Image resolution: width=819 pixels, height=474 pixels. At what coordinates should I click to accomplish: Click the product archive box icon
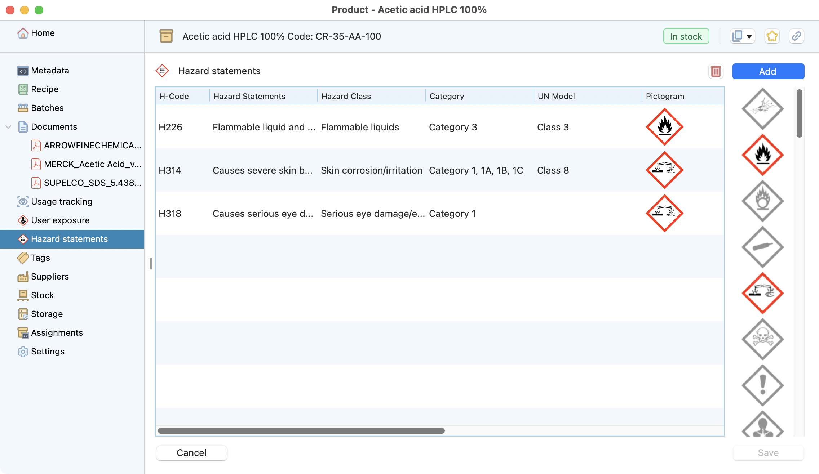166,36
